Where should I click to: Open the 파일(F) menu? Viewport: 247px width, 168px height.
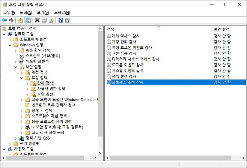point(9,12)
